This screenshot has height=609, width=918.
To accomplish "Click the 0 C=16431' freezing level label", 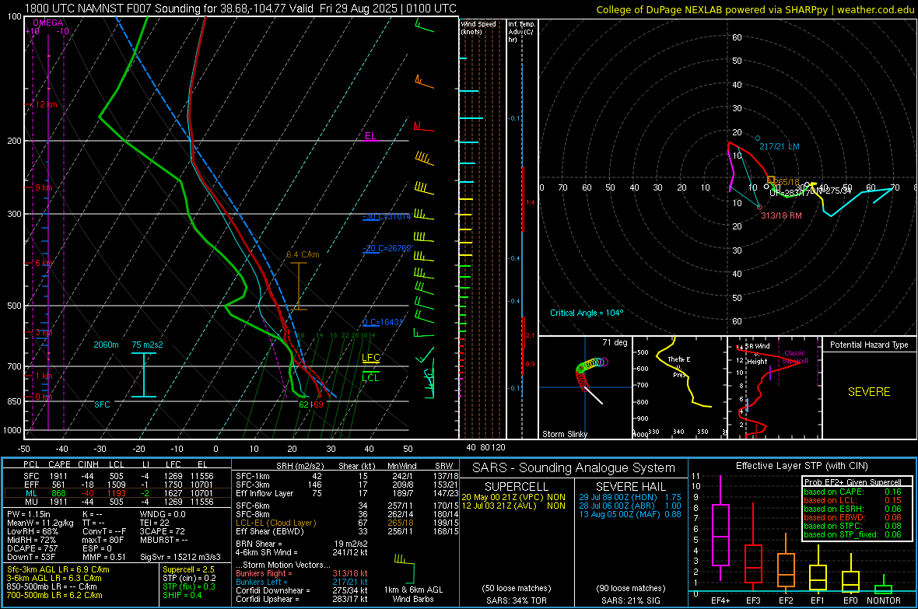I will pos(383,322).
